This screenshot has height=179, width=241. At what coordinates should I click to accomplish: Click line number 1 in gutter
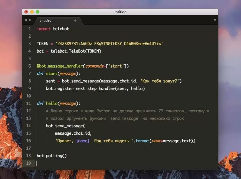coord(30,29)
